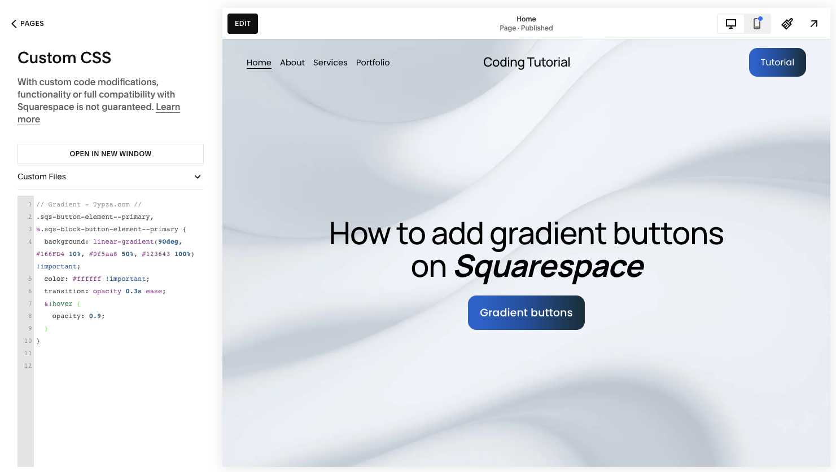Select the Home navigation item
This screenshot has width=836, height=472.
tap(259, 62)
